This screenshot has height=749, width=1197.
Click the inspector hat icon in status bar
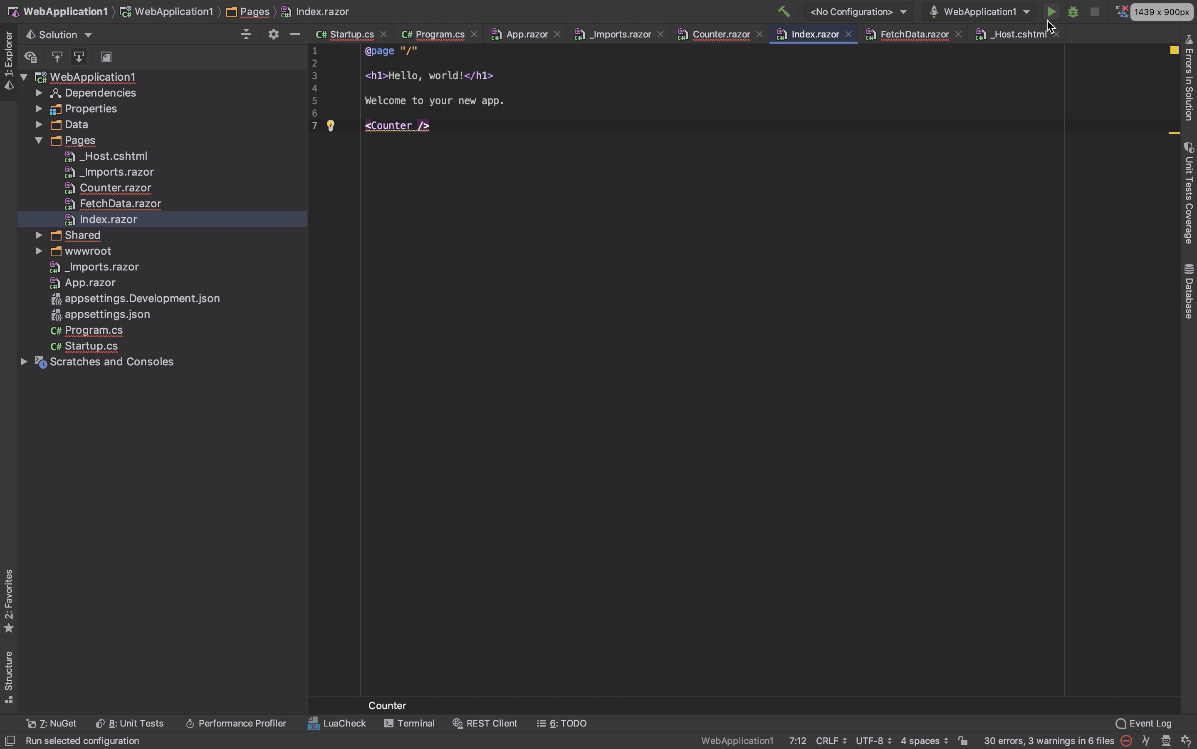point(1166,741)
